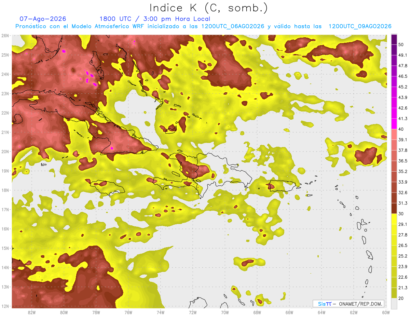
Task: Click the colorbar value 50
Action: pos(401,44)
